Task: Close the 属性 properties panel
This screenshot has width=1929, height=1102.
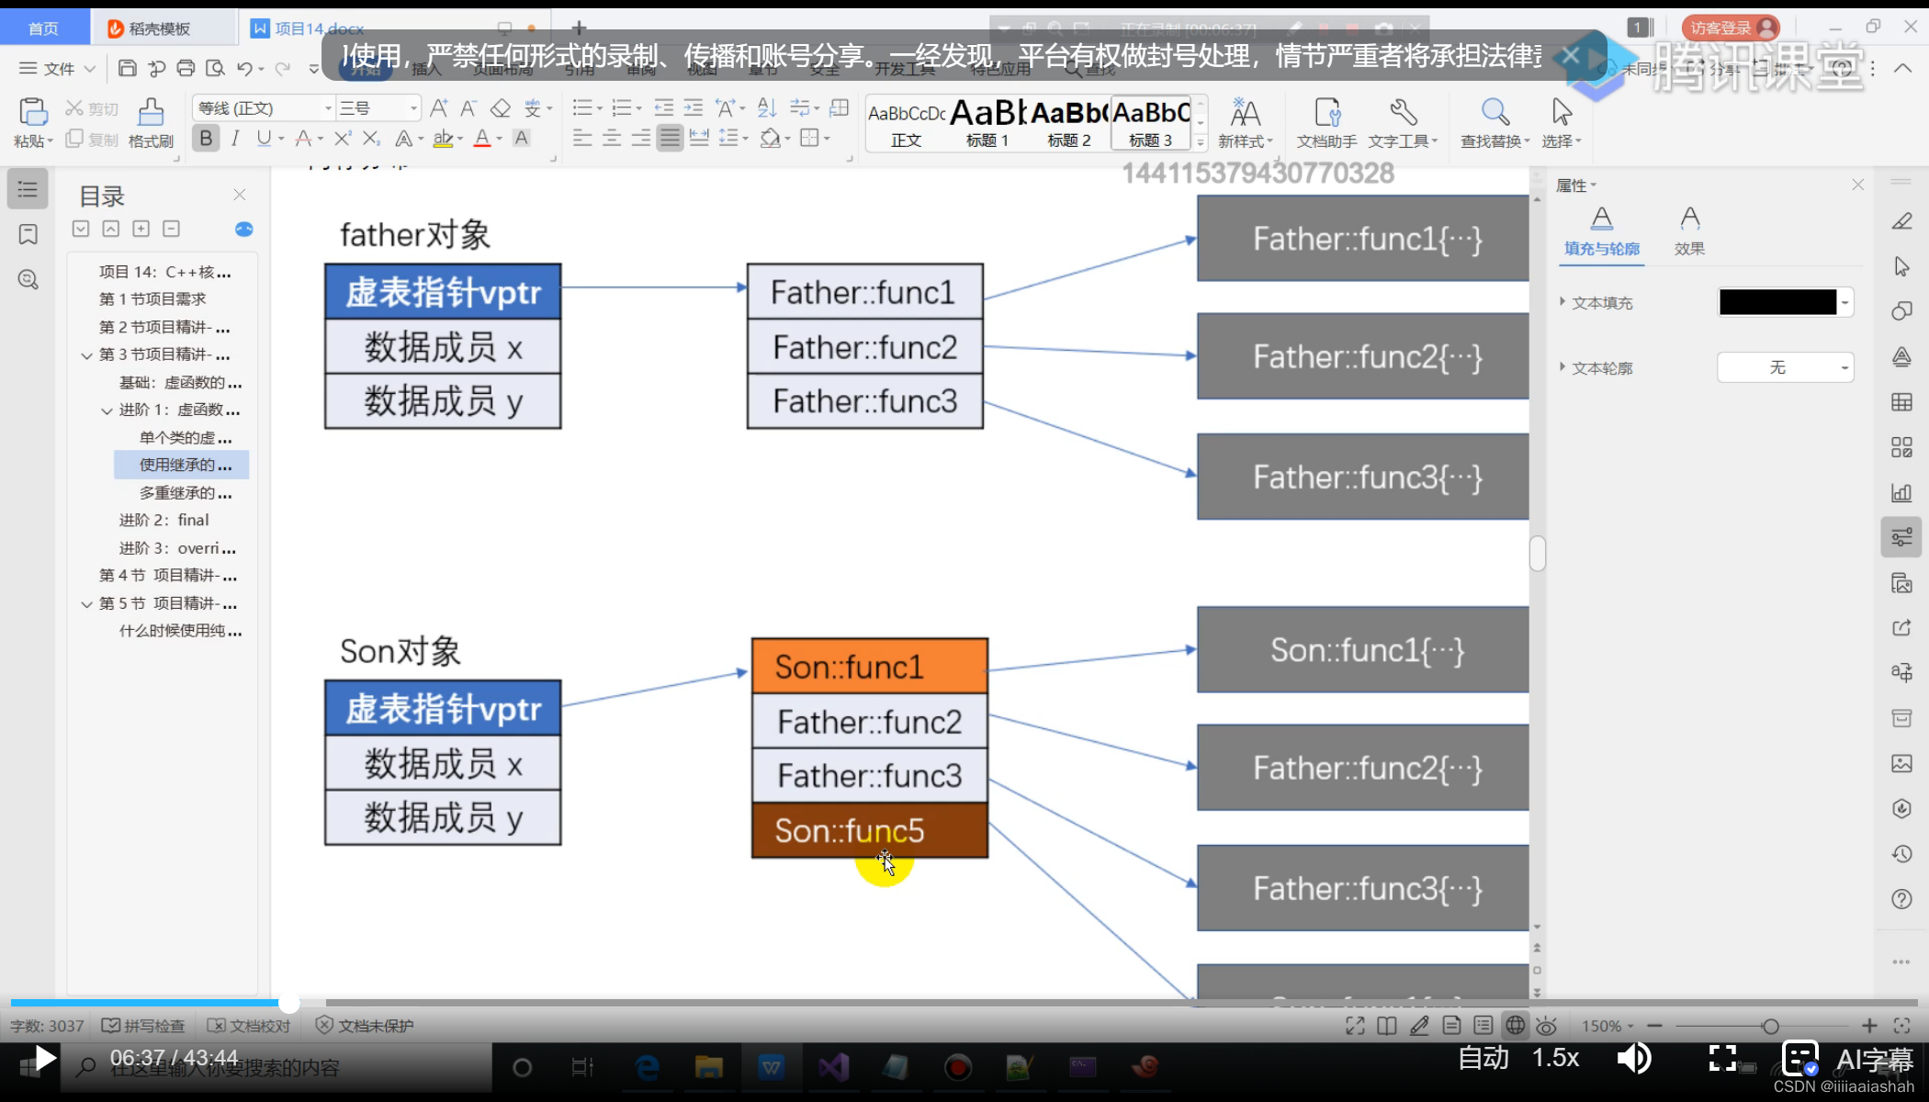Action: (1857, 185)
